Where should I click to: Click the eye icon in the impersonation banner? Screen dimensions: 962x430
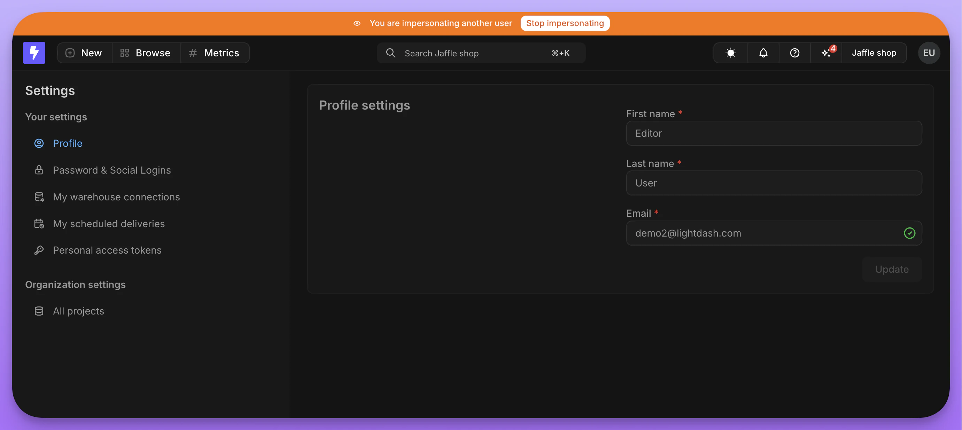tap(357, 23)
